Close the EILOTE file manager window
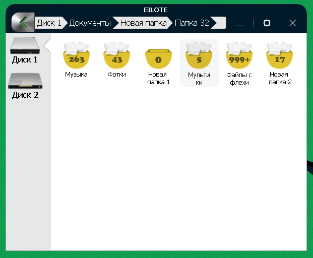The height and width of the screenshot is (258, 313). tap(292, 23)
